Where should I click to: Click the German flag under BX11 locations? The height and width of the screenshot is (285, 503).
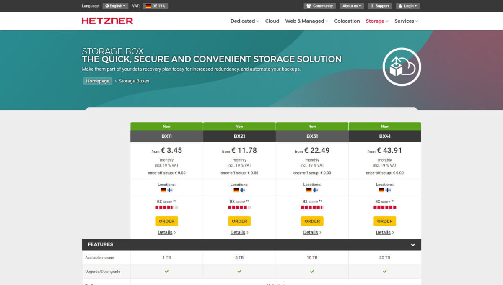pos(163,190)
